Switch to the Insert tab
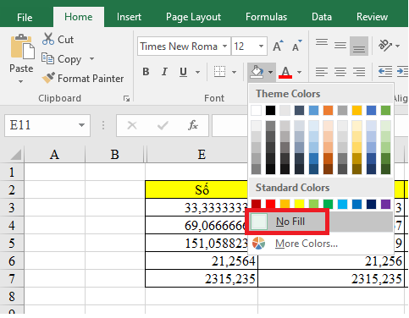Viewport: 409px width, 318px height. click(x=129, y=17)
